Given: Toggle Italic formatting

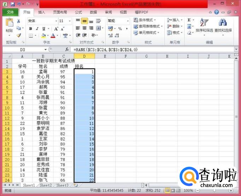Looking at the screenshot, I should (37, 29).
